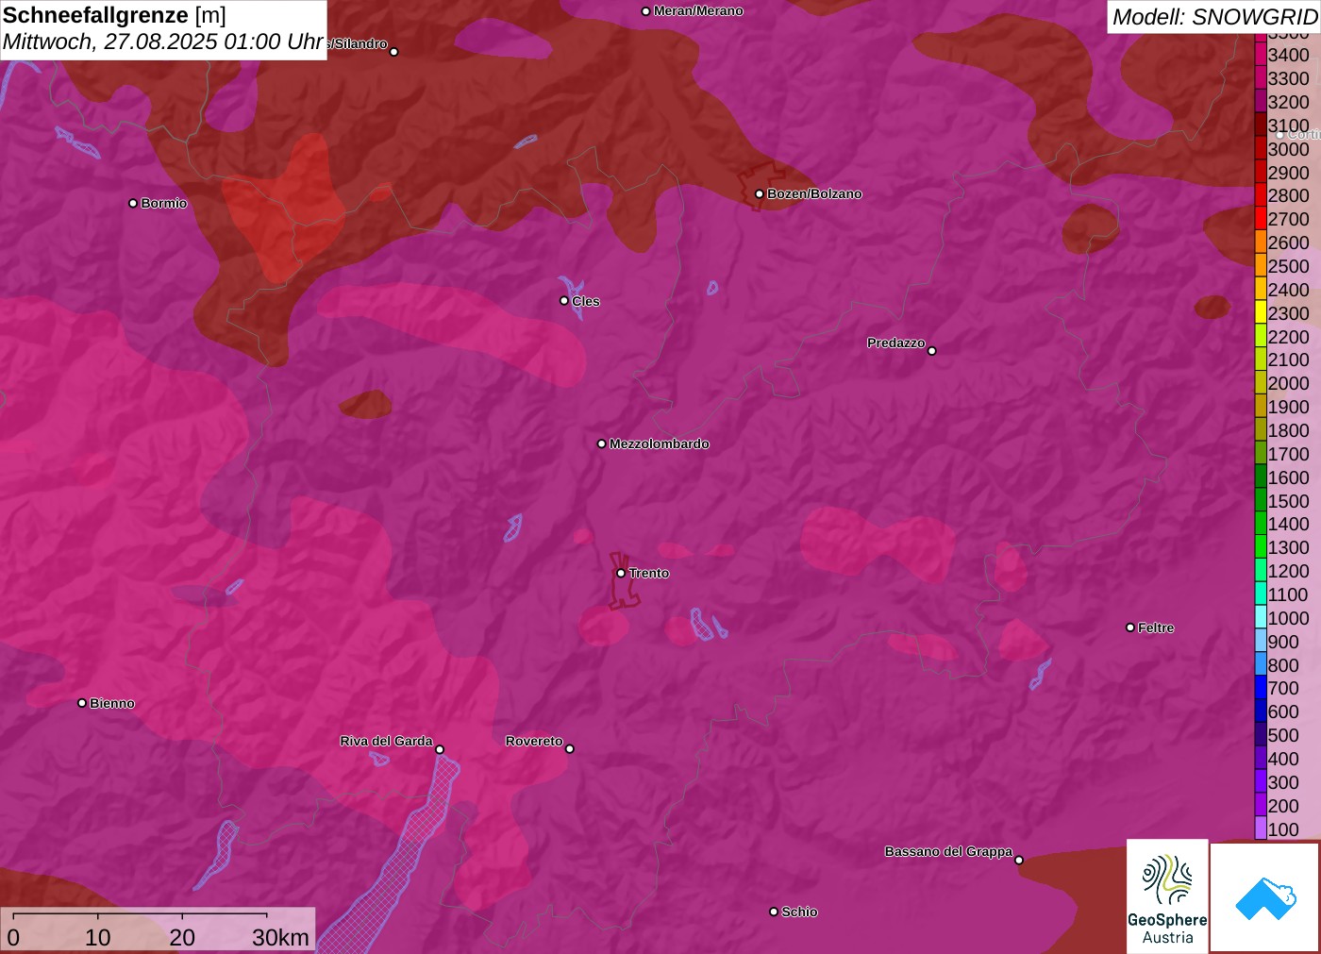Click the Trento city marker
1321x954 pixels.
tap(621, 573)
